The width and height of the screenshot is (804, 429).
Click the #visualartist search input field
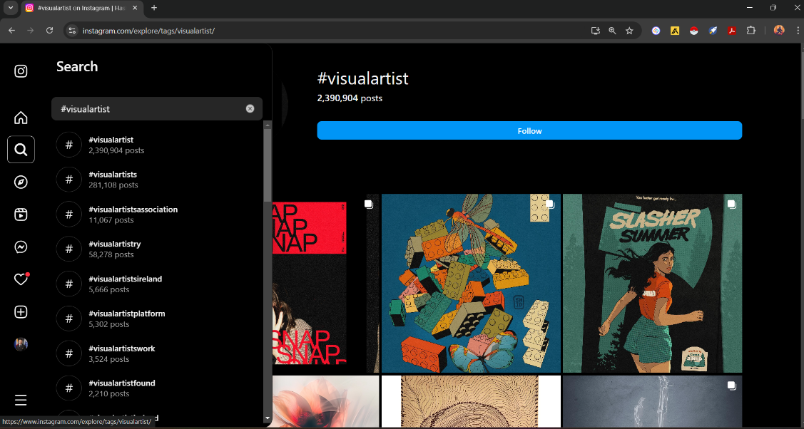tap(150, 109)
